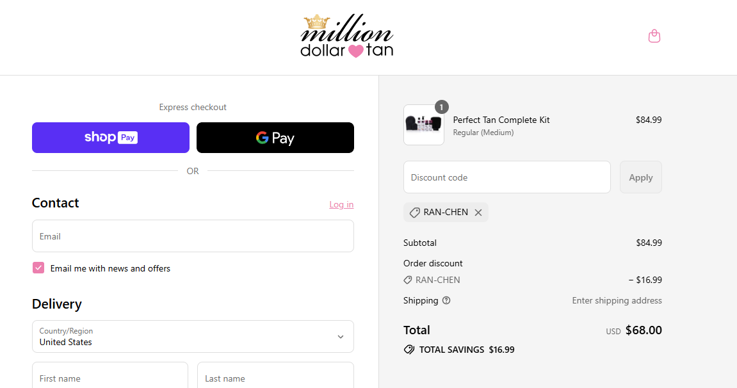Click the Million Dollar Tan logo

347,36
